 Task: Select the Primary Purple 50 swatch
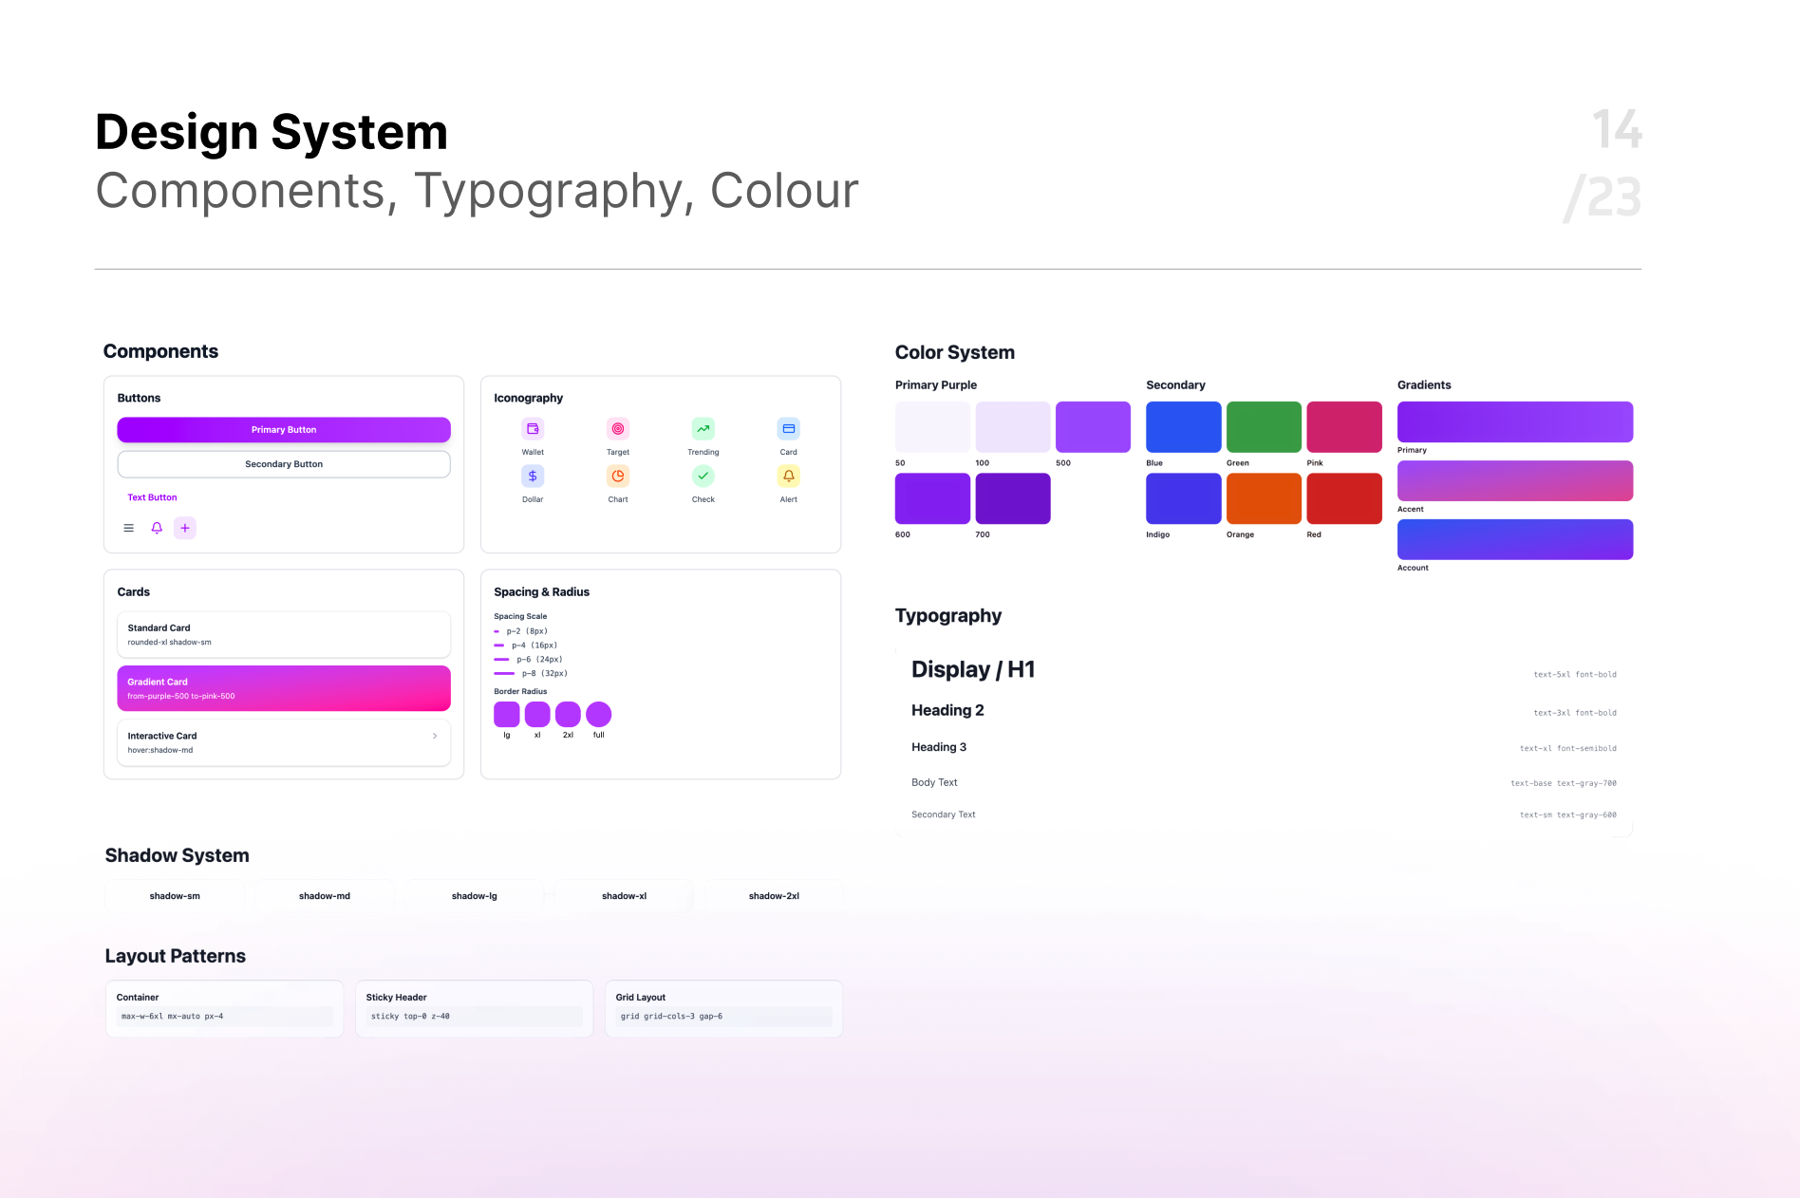tap(932, 427)
